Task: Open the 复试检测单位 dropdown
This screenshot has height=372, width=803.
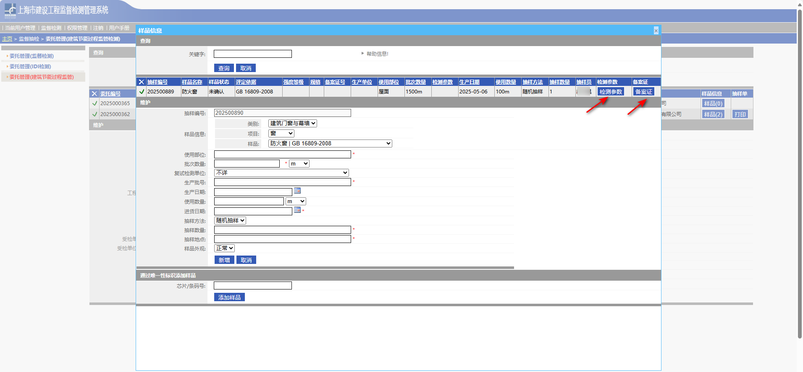Action: pos(281,173)
